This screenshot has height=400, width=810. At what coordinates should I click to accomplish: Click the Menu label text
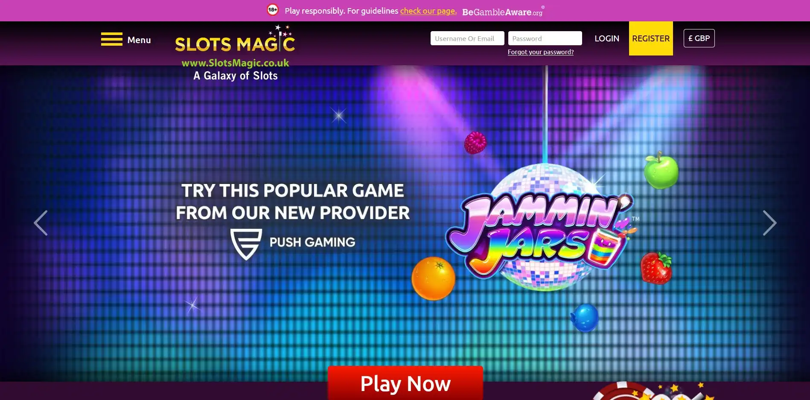point(139,40)
